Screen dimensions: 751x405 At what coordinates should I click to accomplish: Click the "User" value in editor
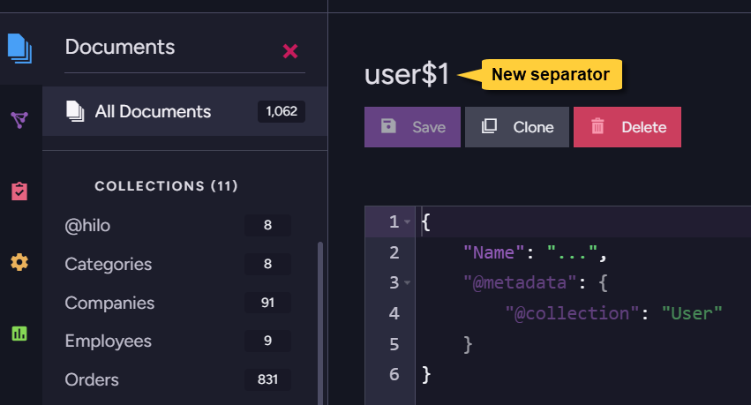(692, 313)
